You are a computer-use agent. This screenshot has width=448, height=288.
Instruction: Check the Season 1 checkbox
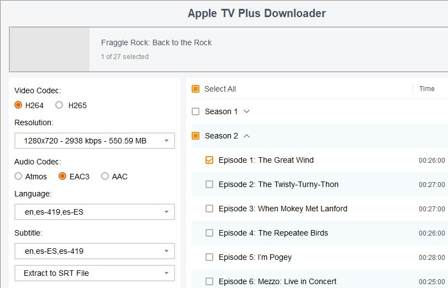(x=196, y=111)
